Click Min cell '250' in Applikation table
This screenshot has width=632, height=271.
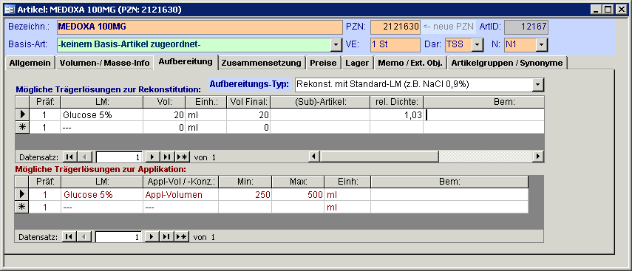coord(245,194)
